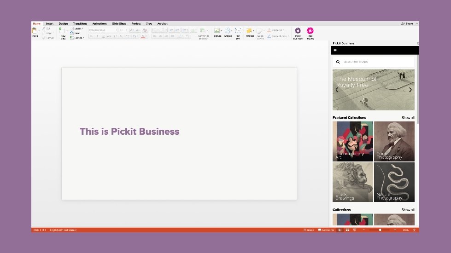Go to next banner with right arrow

[x=410, y=90]
